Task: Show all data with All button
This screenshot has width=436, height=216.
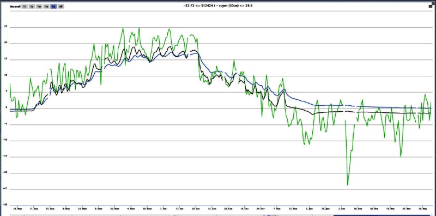Action: click(x=61, y=7)
